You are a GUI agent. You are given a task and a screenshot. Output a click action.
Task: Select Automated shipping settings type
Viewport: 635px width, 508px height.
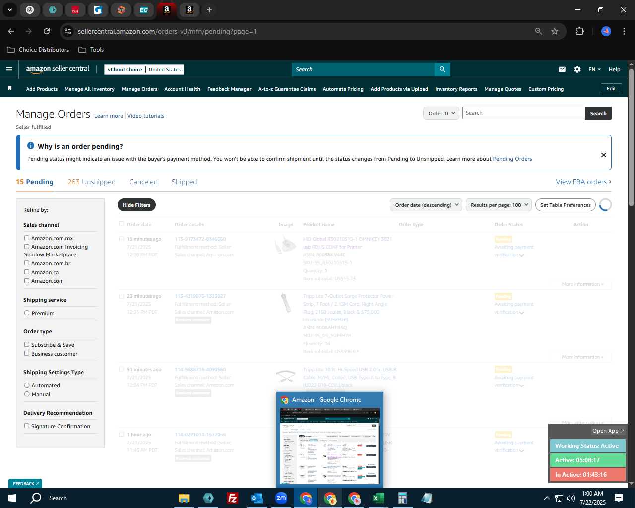point(27,385)
